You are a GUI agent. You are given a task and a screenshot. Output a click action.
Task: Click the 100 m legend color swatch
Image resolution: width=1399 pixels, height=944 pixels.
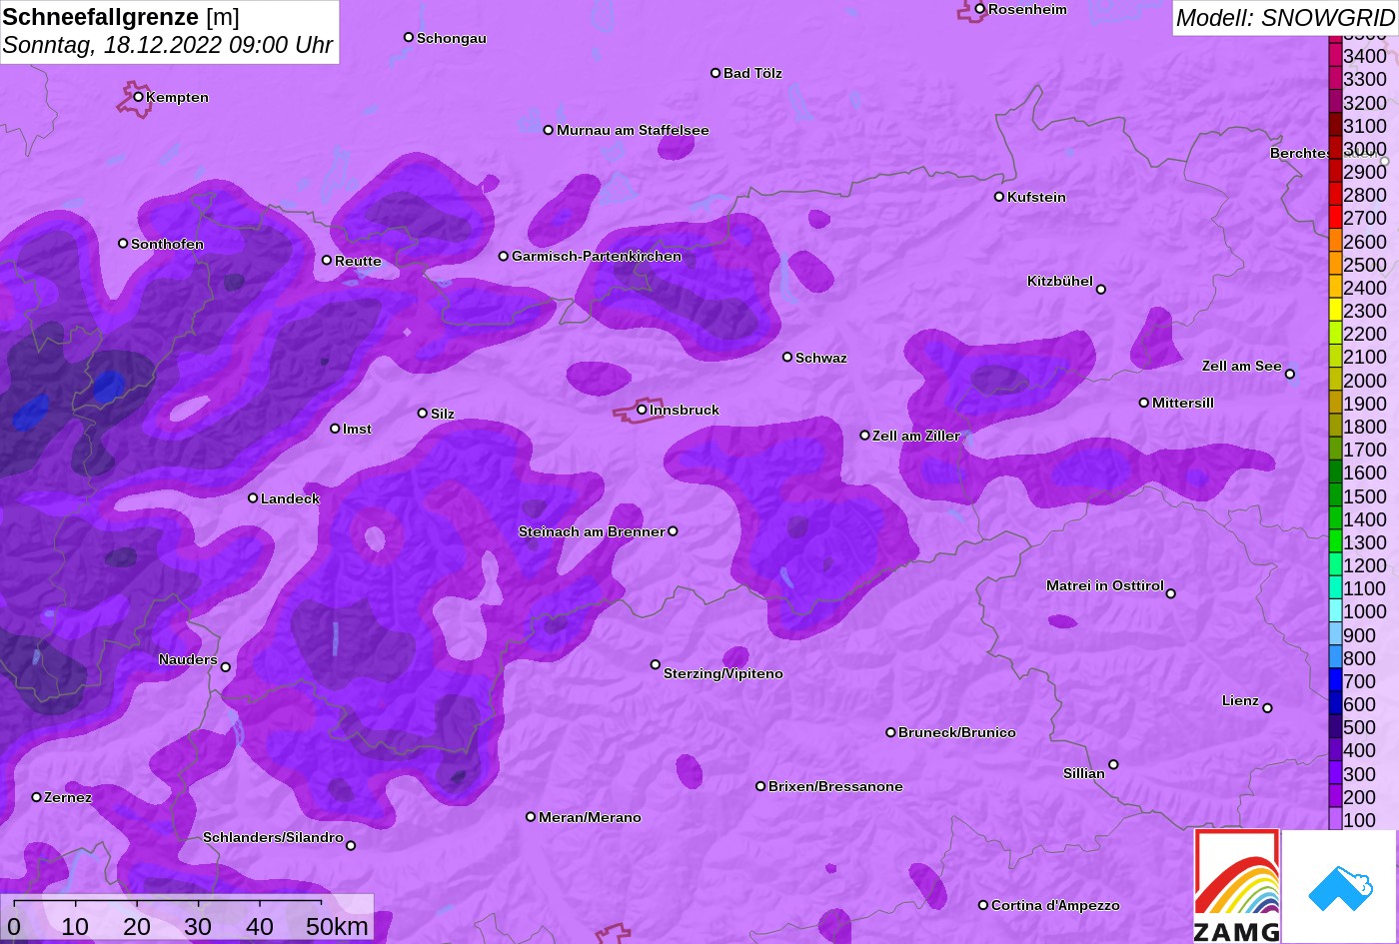point(1335,820)
